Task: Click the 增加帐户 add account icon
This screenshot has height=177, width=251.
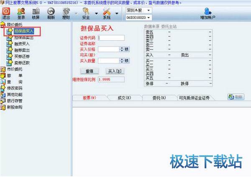Action: (x=208, y=13)
